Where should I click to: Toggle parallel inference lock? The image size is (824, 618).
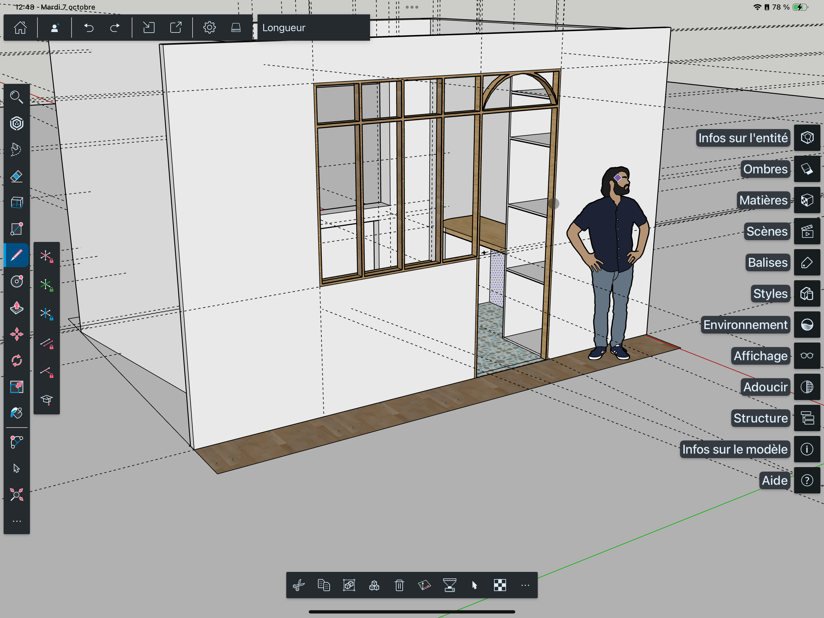click(x=47, y=343)
